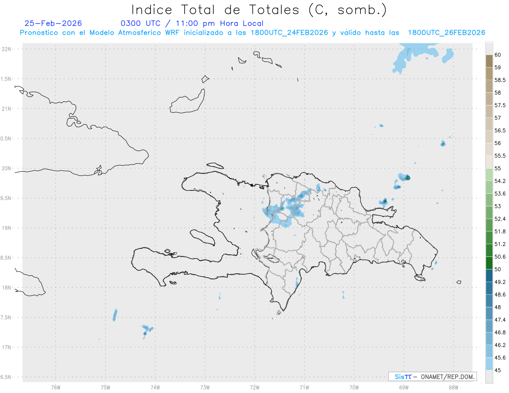Click the 'ONAMET/REP.DOM.' credit label
Viewport: 509px width, 393px height.
point(448,376)
